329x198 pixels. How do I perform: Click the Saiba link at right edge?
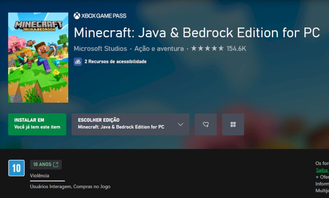[x=322, y=170]
